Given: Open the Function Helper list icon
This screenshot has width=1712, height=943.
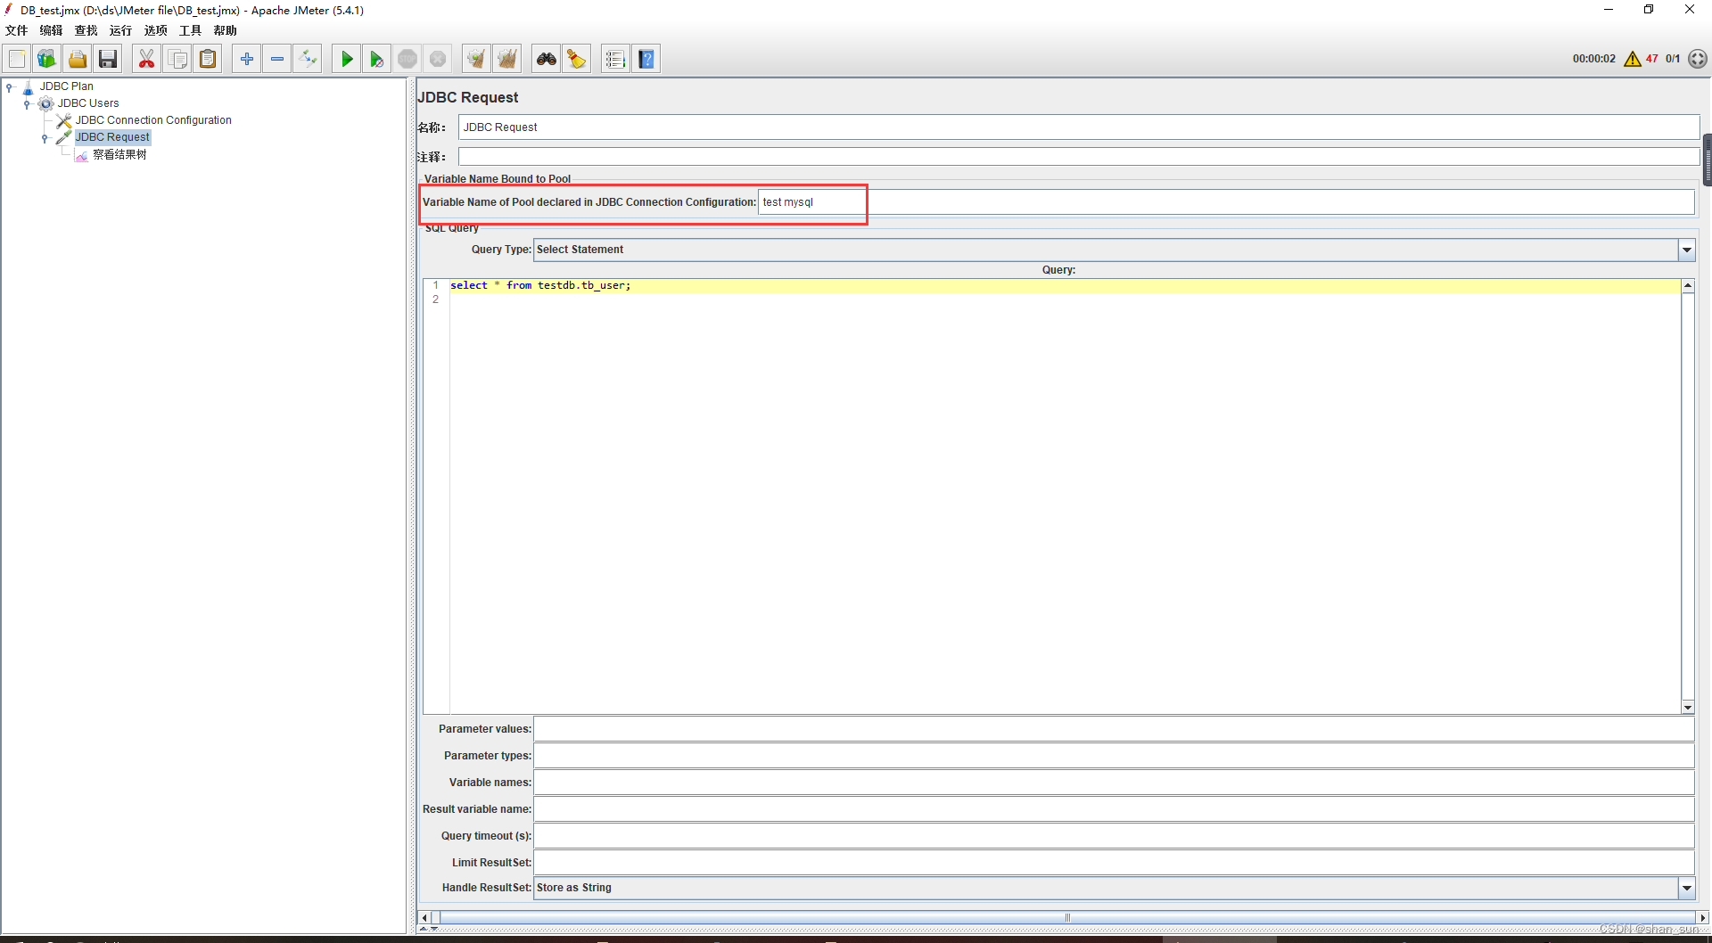Looking at the screenshot, I should coord(615,59).
